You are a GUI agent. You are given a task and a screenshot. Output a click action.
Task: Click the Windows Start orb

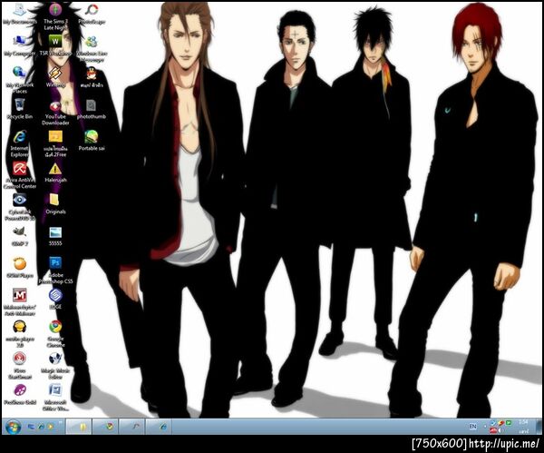14,427
